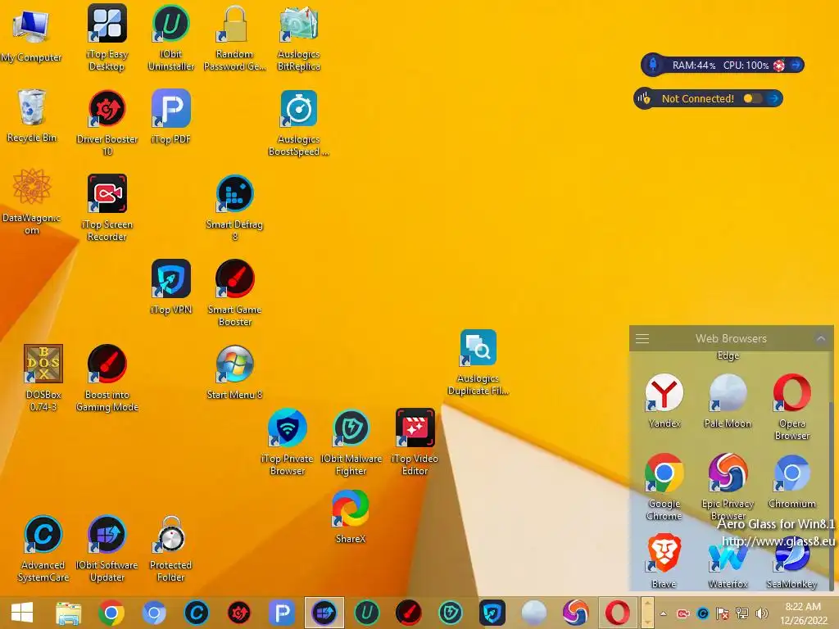
Task: Open Brave in Web Browsers box
Action: pos(664,561)
